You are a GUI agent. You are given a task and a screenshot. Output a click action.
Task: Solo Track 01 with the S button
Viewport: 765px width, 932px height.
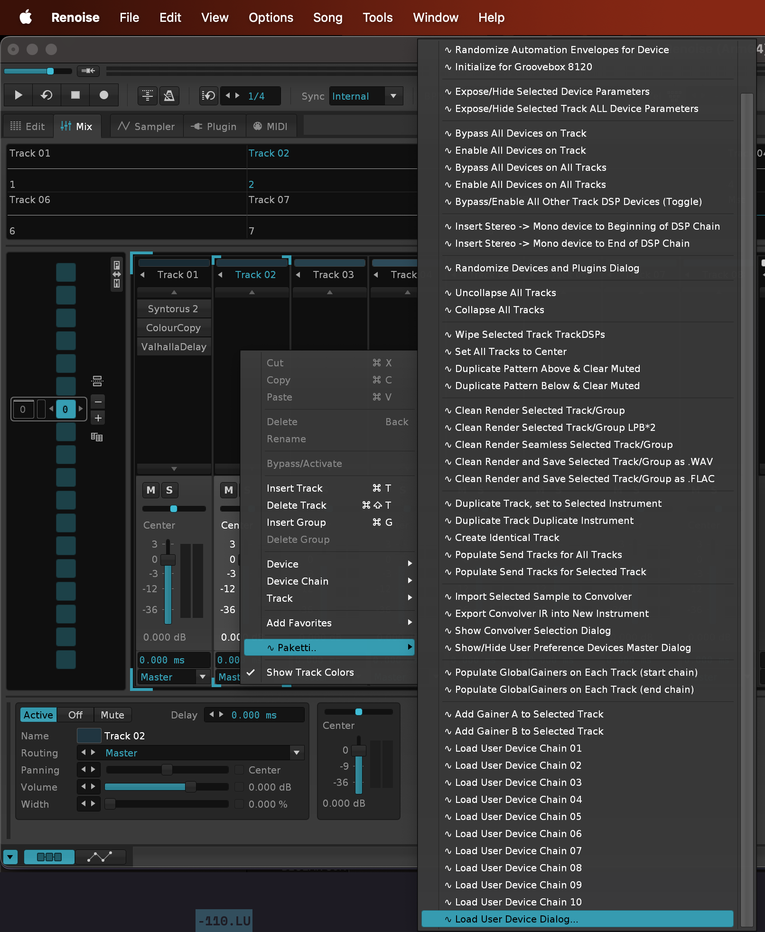(169, 490)
